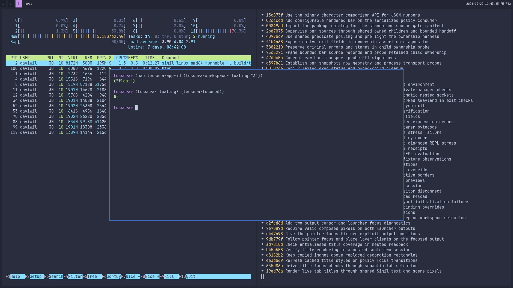Sort by NI column header
Screen dimensions: 513x288
point(61,58)
